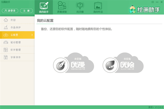Click the cloud icon beside 云配置

click(x=5, y=35)
